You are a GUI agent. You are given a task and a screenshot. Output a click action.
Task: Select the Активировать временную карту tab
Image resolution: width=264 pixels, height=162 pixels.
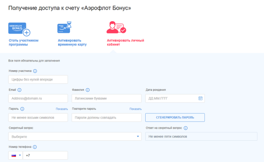[x=72, y=42]
